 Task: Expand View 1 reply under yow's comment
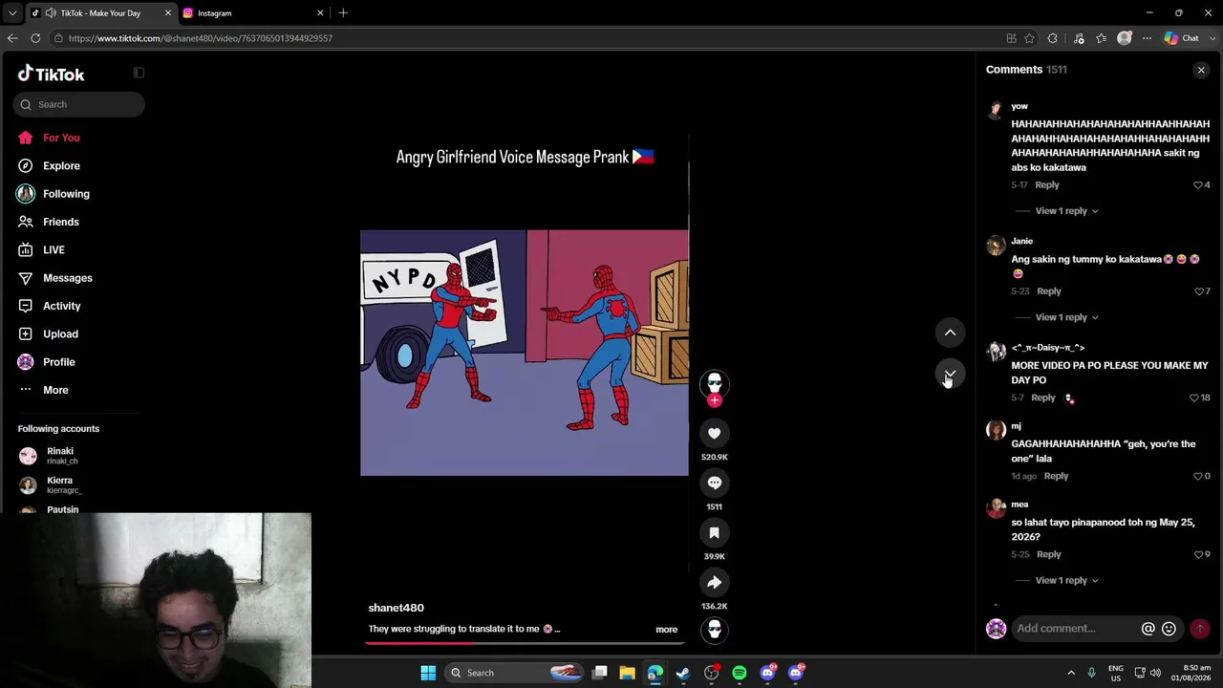click(1066, 211)
